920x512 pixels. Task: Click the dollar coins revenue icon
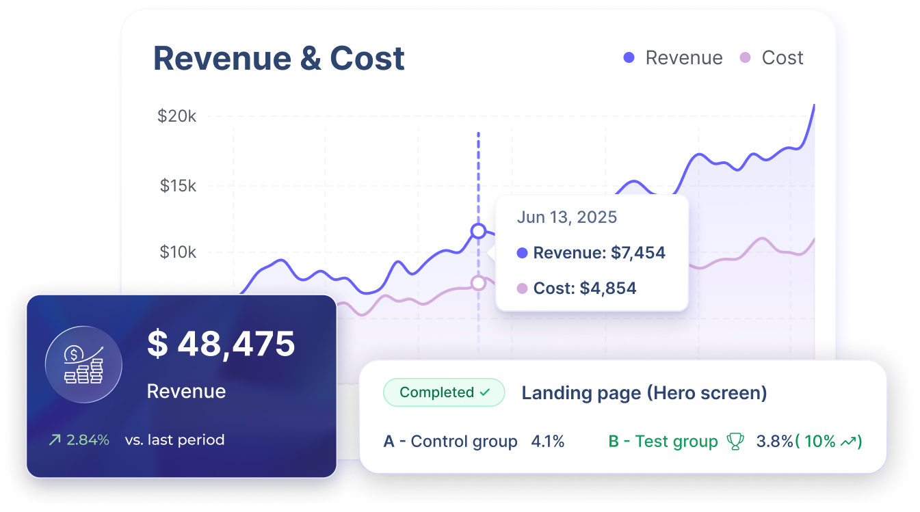coord(83,364)
